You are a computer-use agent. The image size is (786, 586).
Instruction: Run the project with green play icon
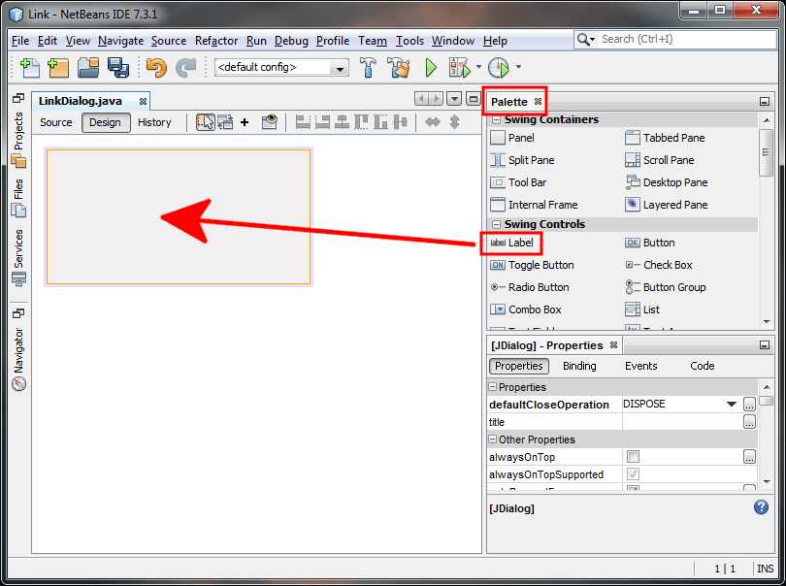(x=431, y=67)
